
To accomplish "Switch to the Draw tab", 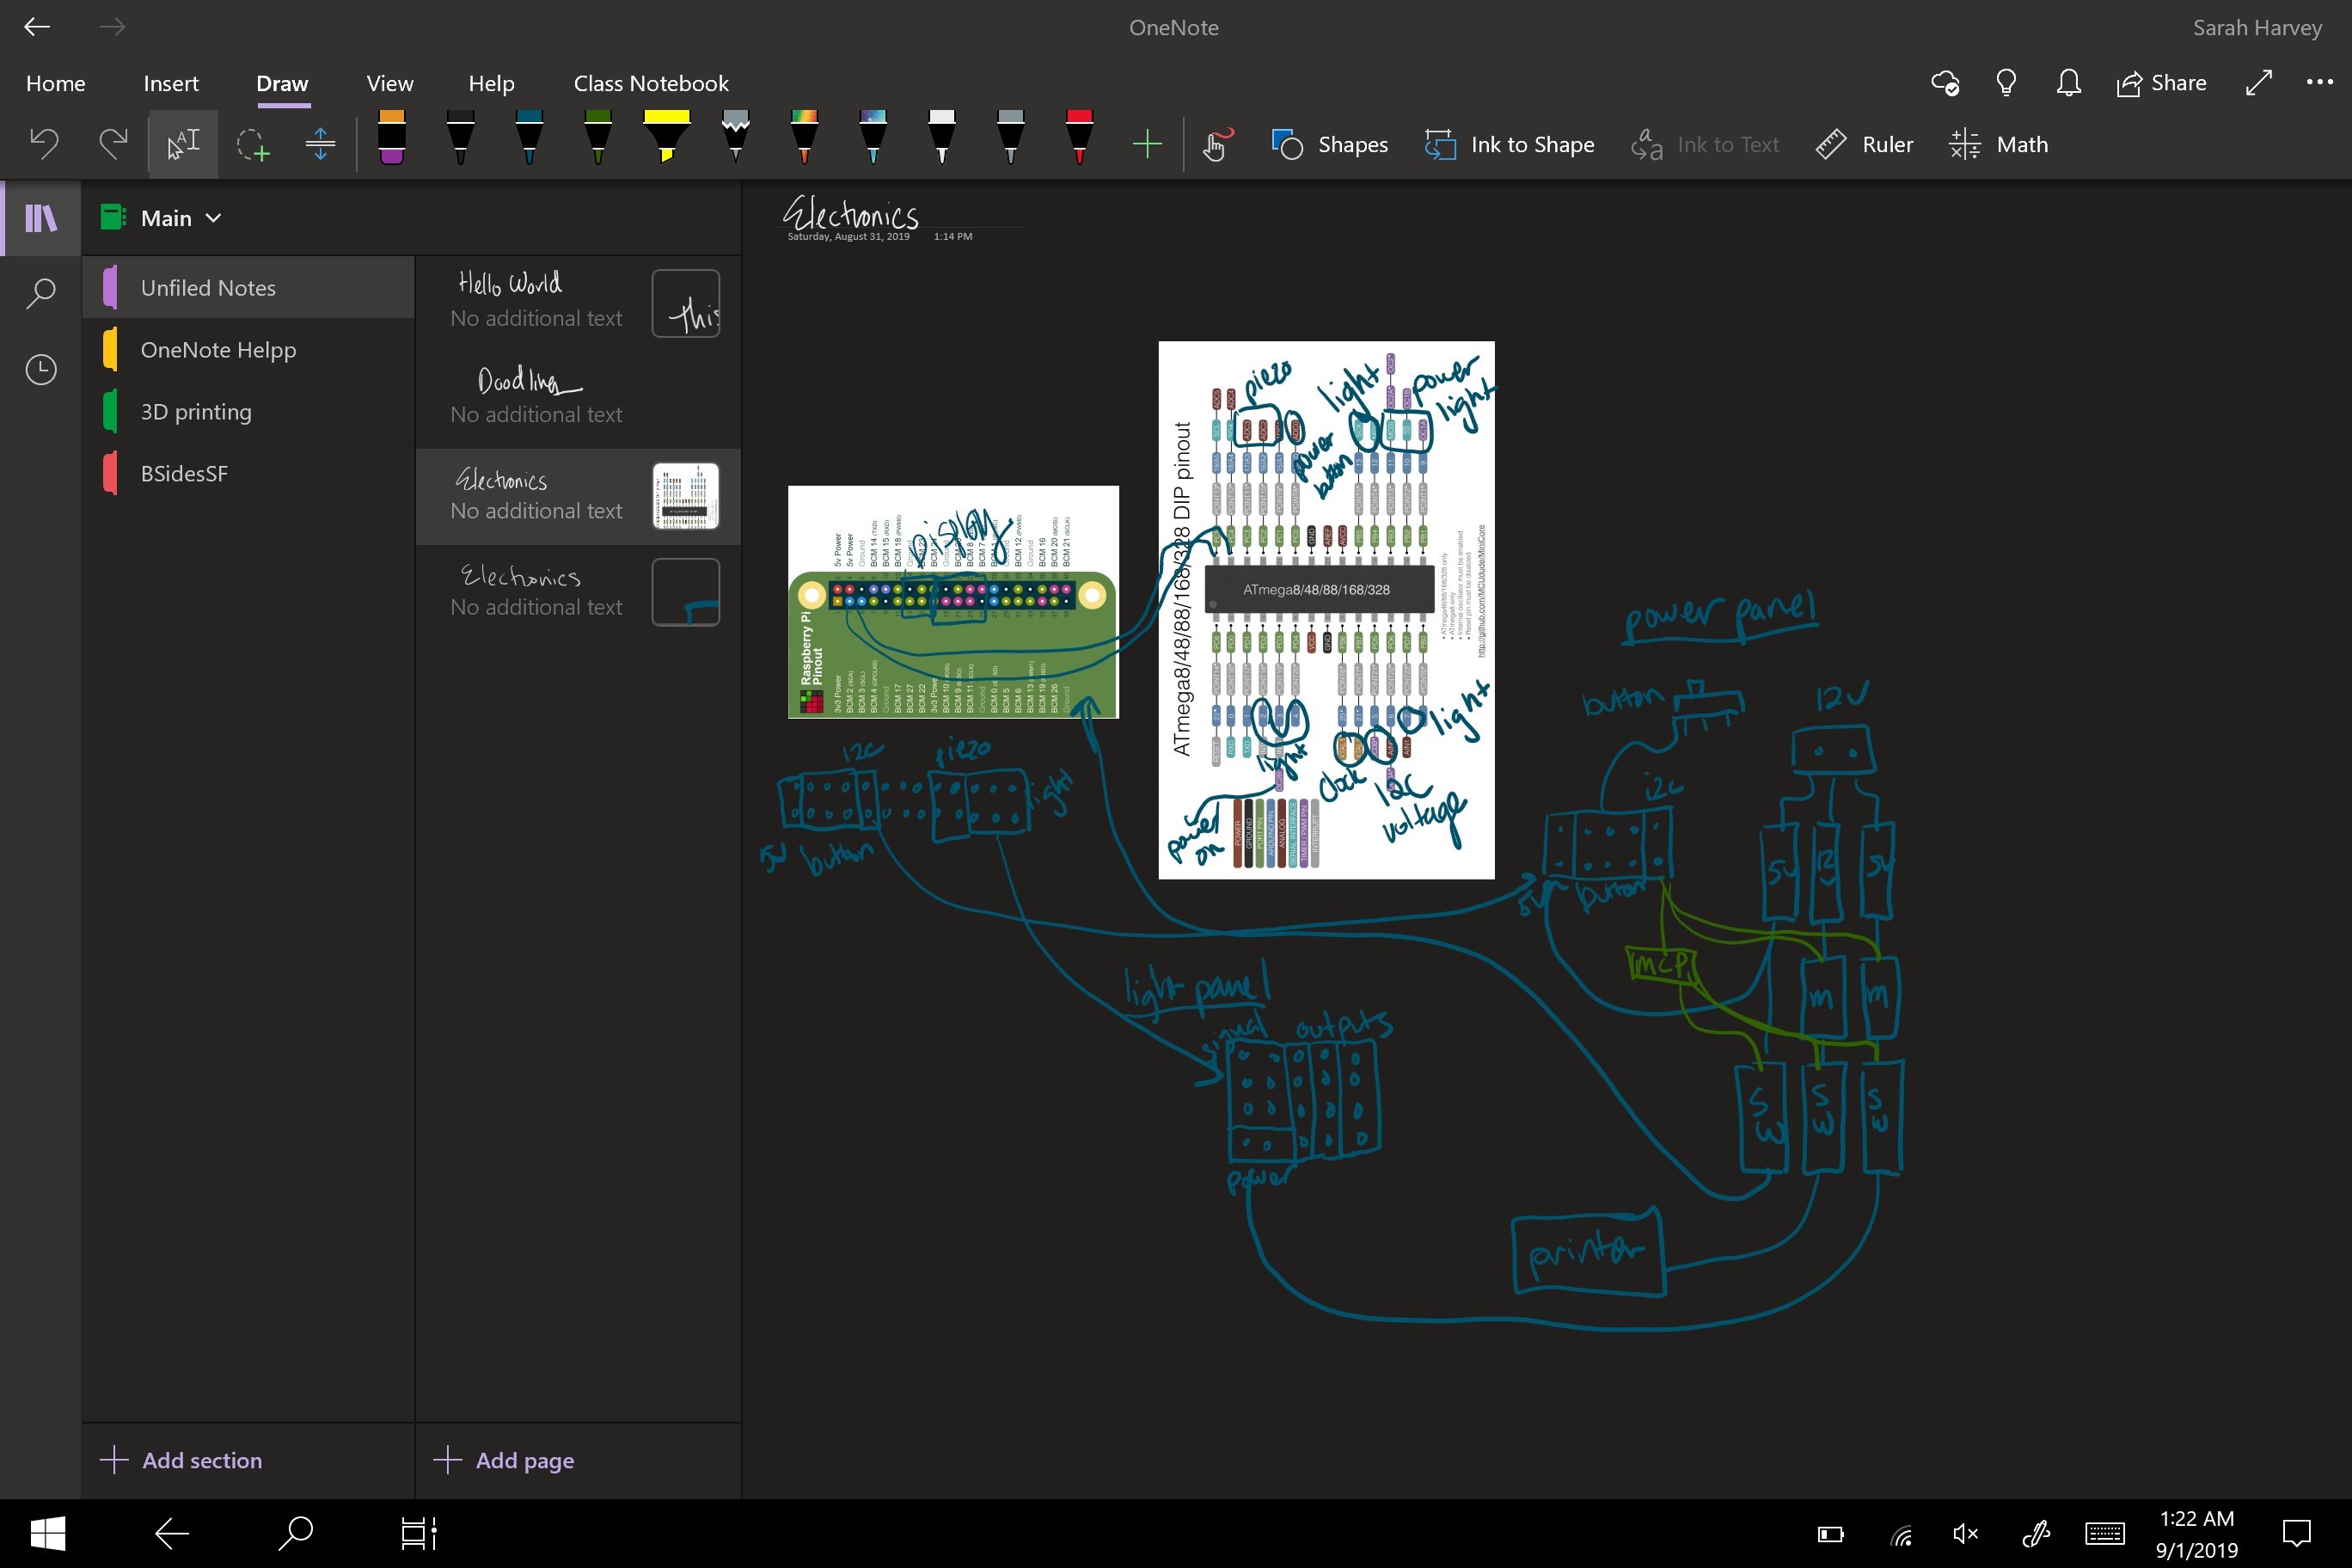I will point(282,83).
